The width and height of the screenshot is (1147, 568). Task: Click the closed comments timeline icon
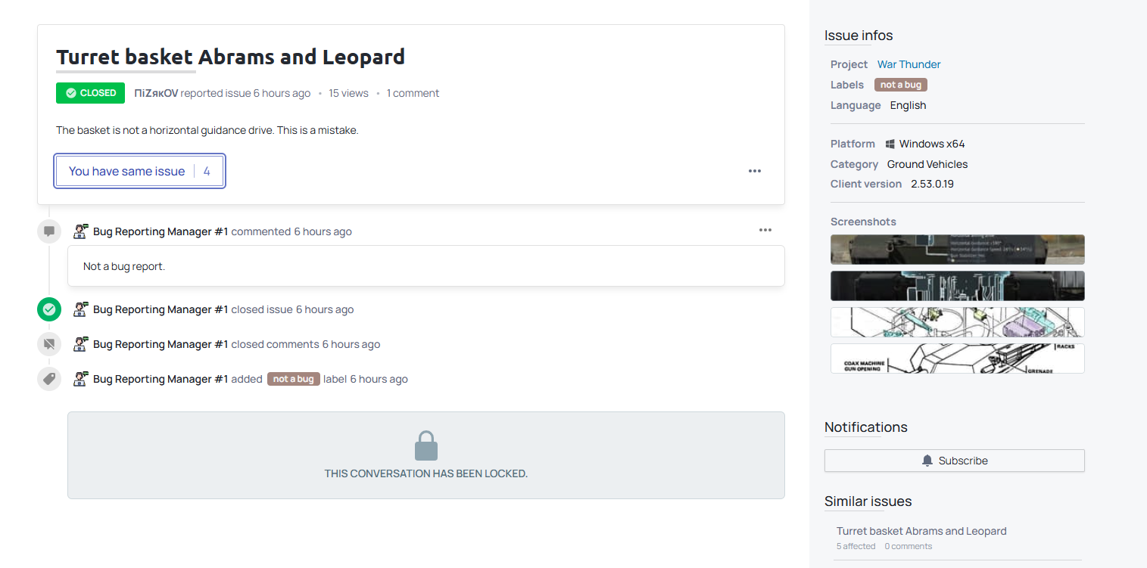pyautogui.click(x=49, y=344)
